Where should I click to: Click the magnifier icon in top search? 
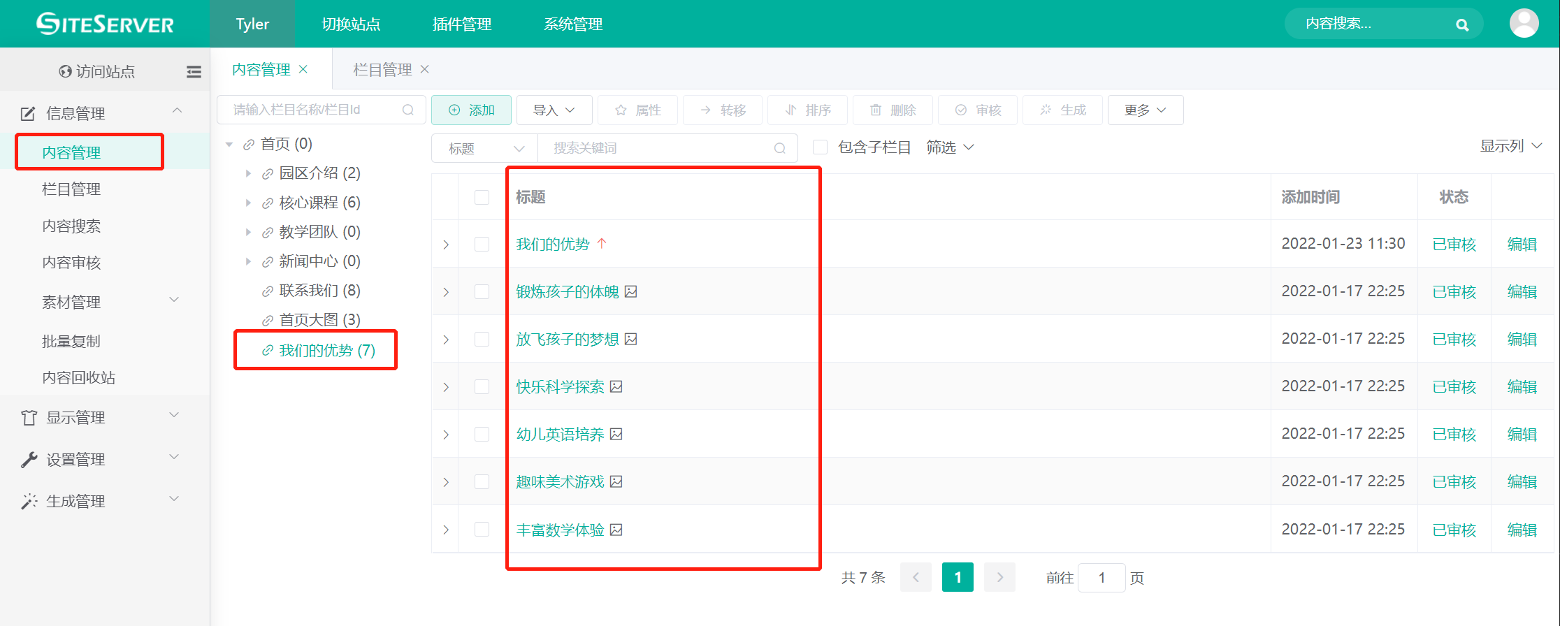click(x=1461, y=25)
